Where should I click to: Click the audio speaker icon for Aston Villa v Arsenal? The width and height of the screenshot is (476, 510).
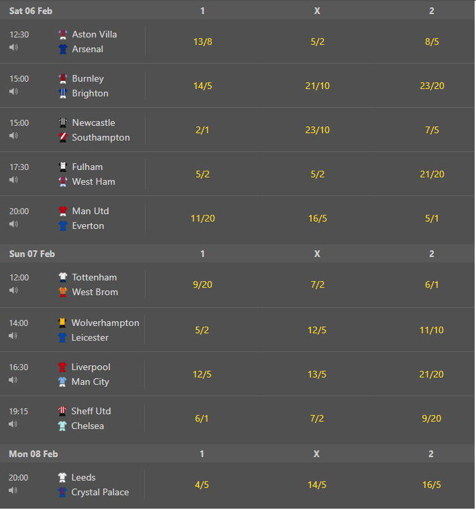(x=13, y=48)
